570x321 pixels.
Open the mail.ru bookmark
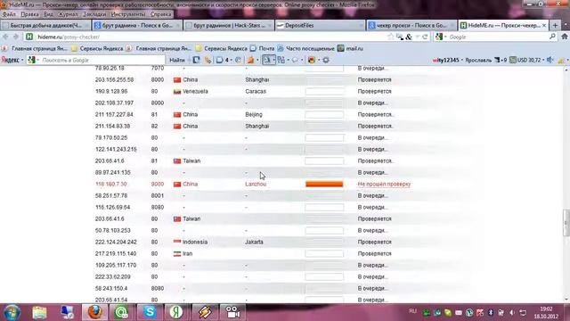[350, 48]
